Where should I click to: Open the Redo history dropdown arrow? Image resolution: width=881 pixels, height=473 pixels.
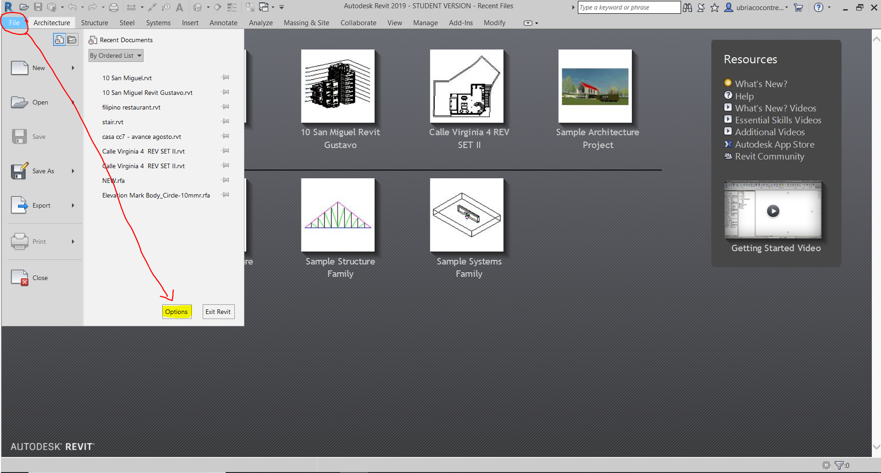[103, 7]
